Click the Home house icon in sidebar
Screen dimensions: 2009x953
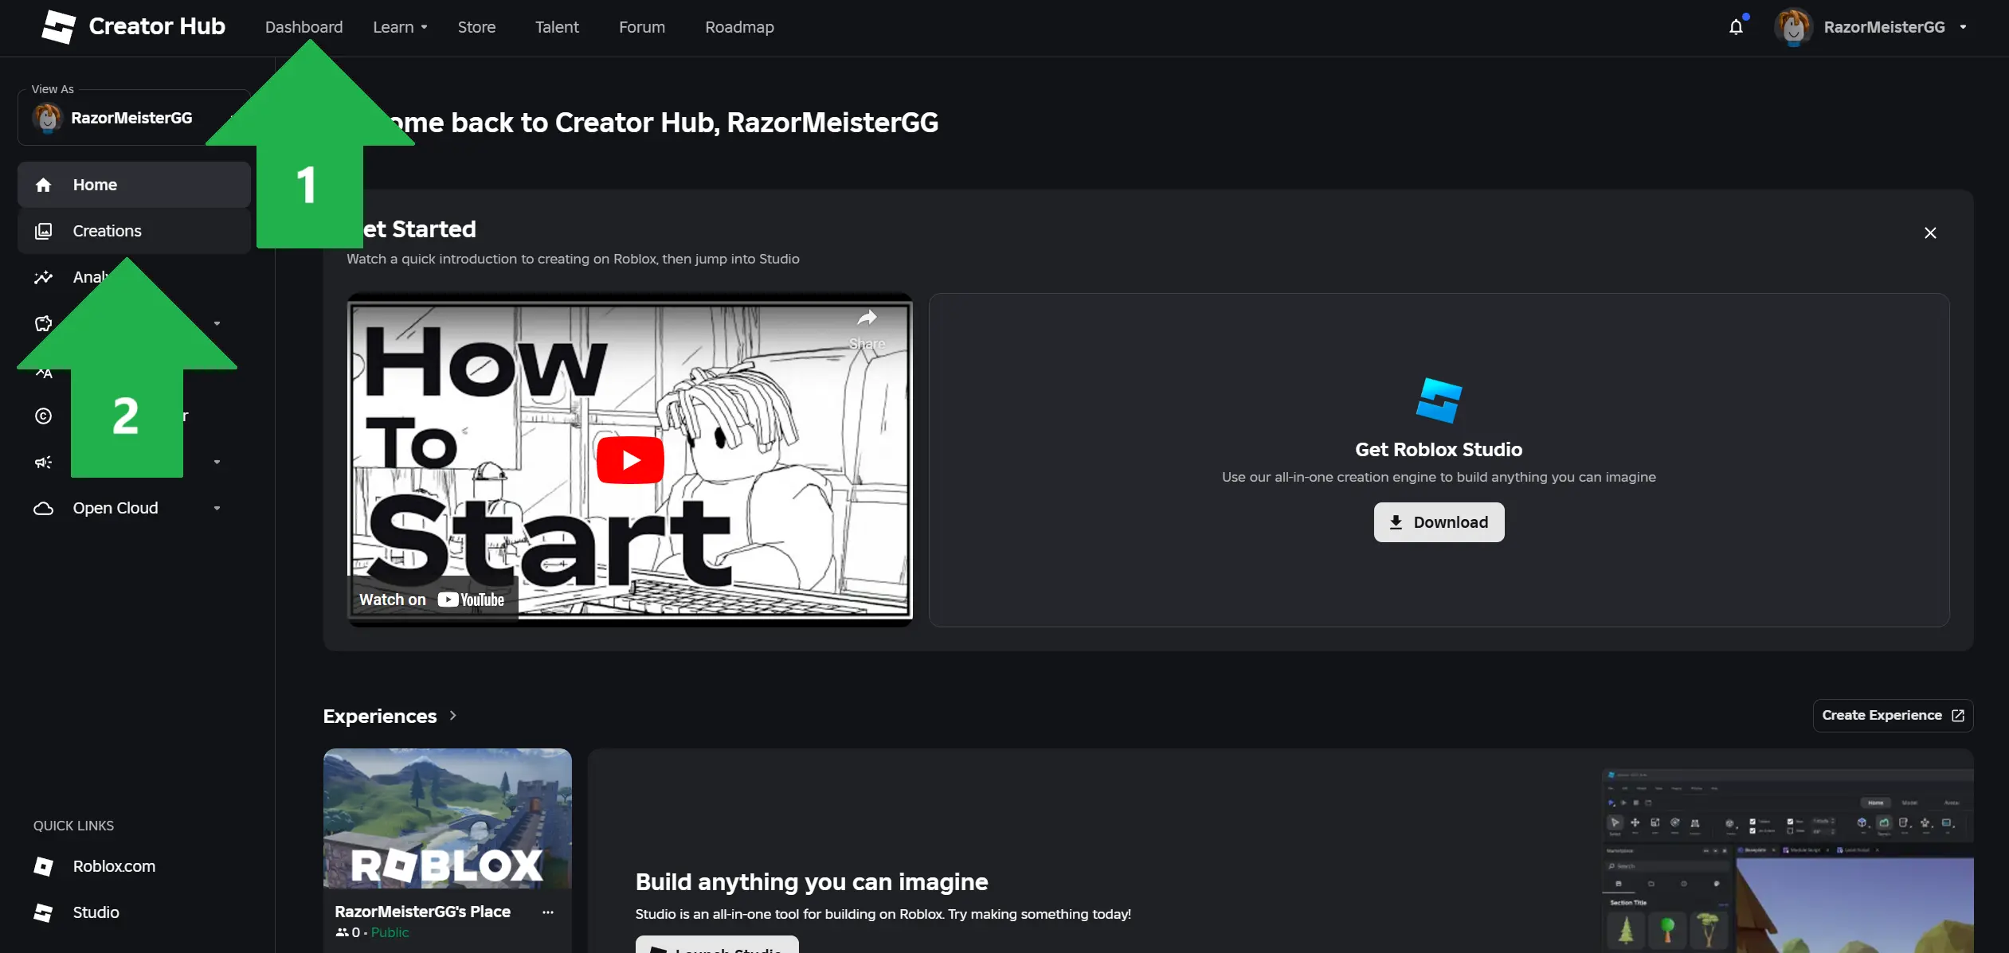[x=44, y=185]
